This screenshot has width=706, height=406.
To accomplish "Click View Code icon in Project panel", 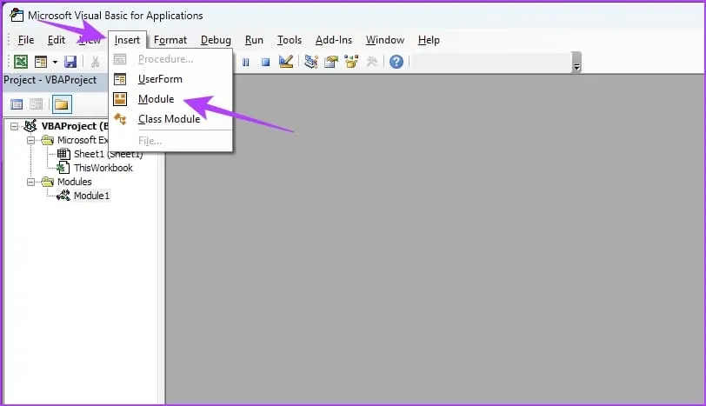I will click(x=17, y=104).
